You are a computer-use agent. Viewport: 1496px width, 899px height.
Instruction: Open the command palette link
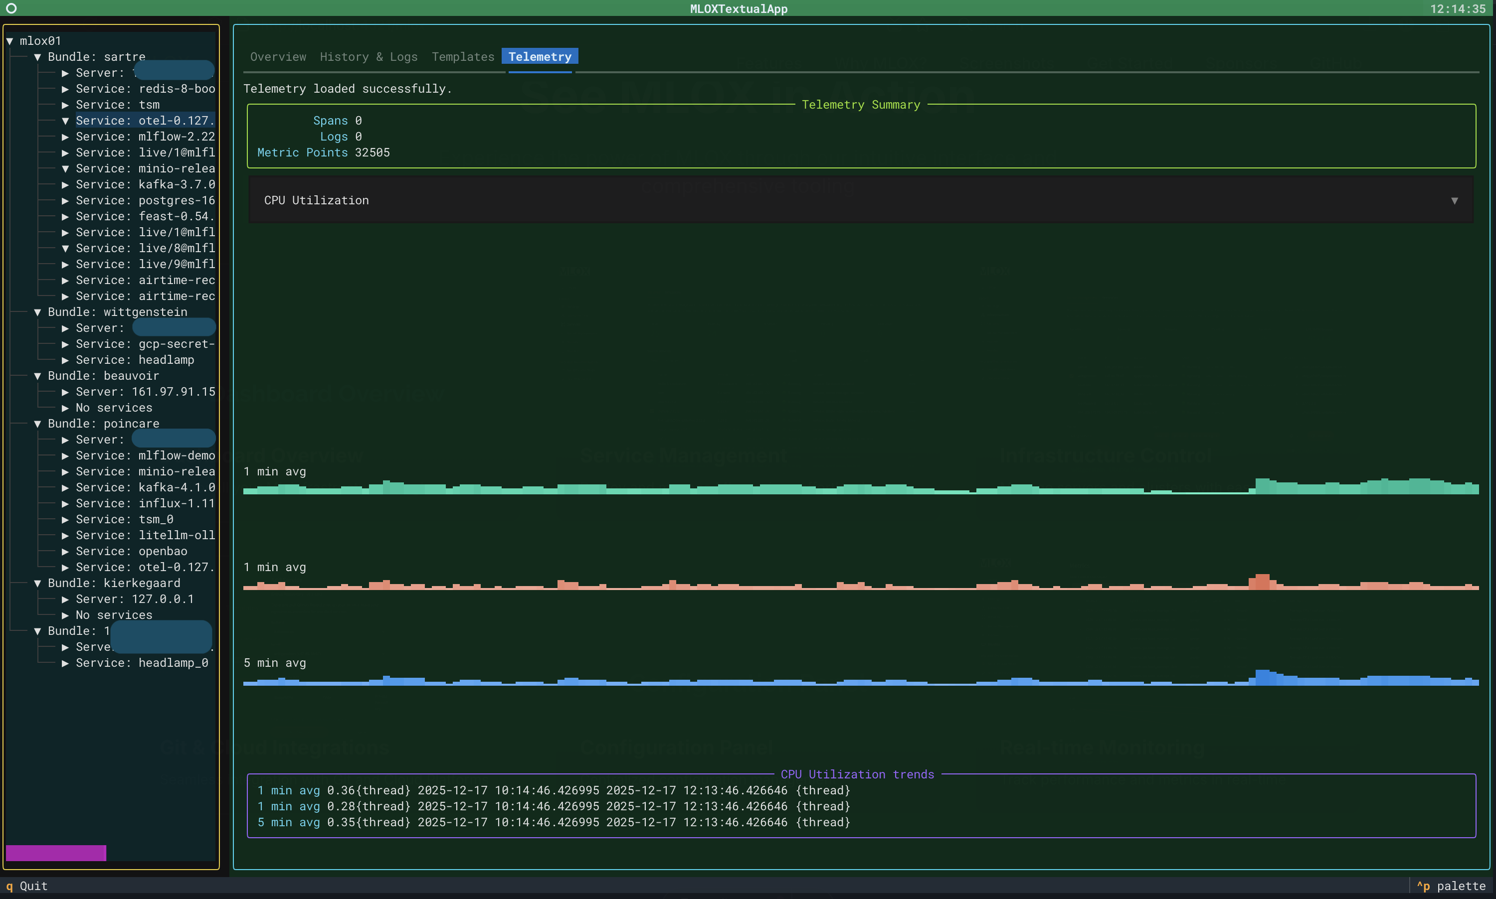1451,886
